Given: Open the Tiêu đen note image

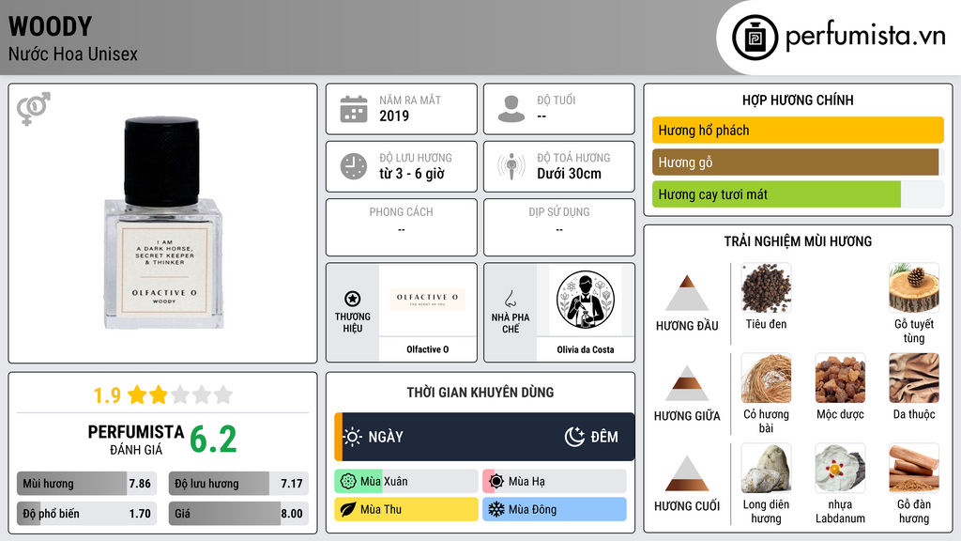Looking at the screenshot, I should click(766, 287).
